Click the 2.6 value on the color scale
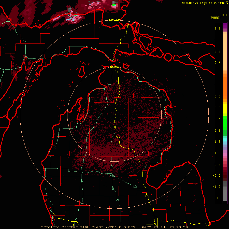 [x=218, y=131]
